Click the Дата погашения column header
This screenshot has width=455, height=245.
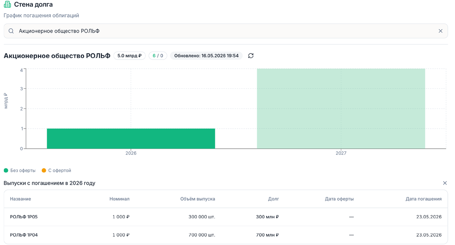coord(424,199)
